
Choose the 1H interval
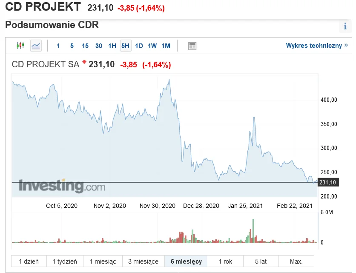click(112, 46)
